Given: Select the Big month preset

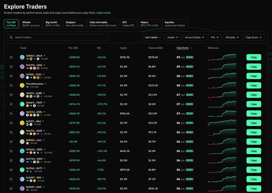Looking at the screenshot, I should (x=52, y=24).
